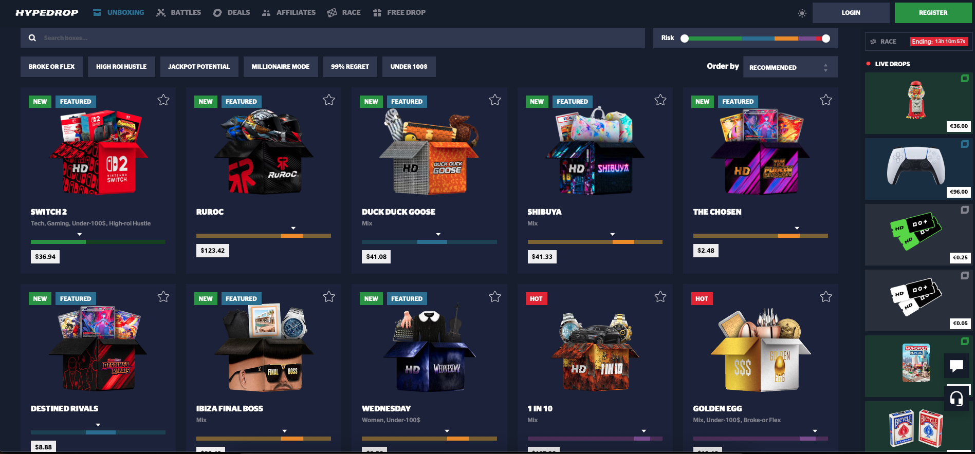Viewport: 975px width, 454px height.
Task: Filter by High ROI Hustle
Action: (121, 67)
